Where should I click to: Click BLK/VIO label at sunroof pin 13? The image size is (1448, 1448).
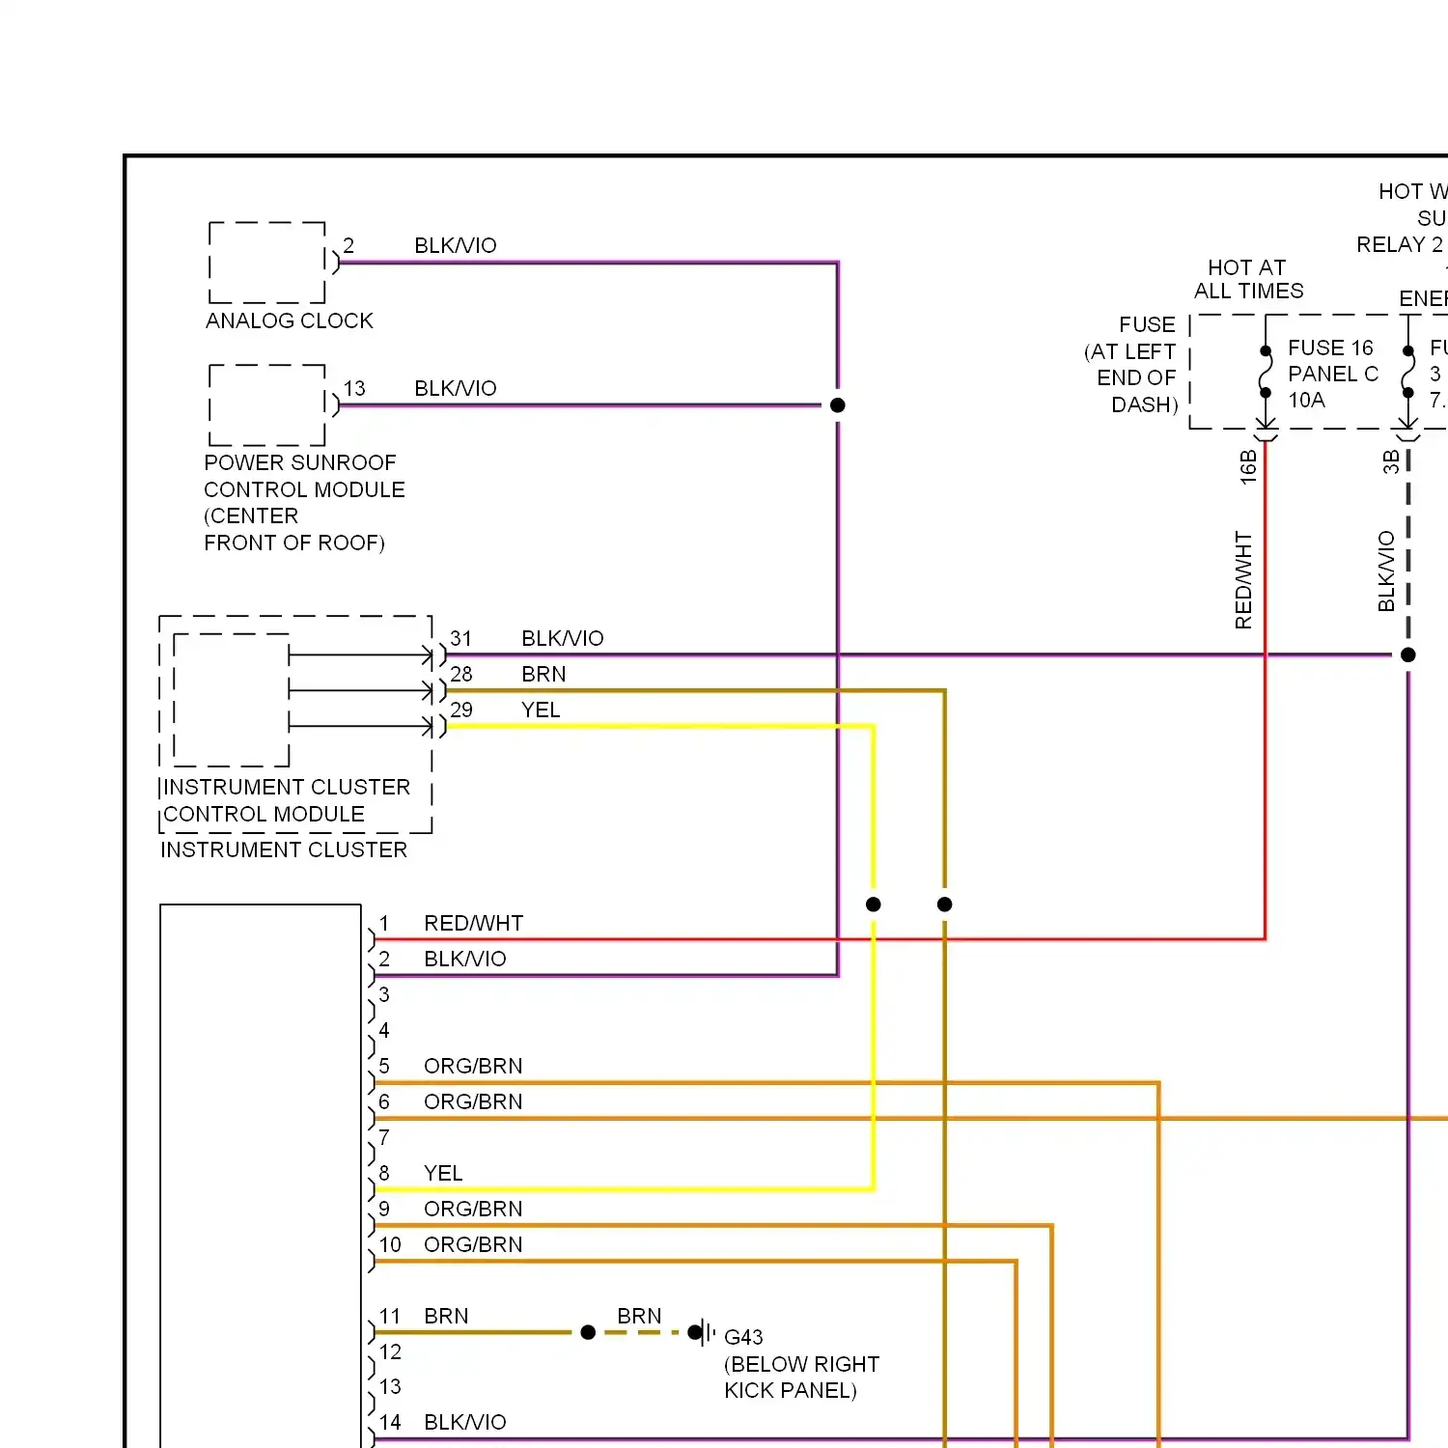tap(456, 388)
